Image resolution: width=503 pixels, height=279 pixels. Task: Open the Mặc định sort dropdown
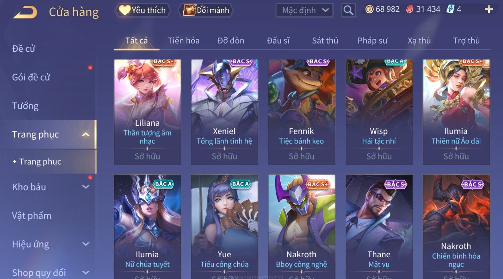[304, 10]
